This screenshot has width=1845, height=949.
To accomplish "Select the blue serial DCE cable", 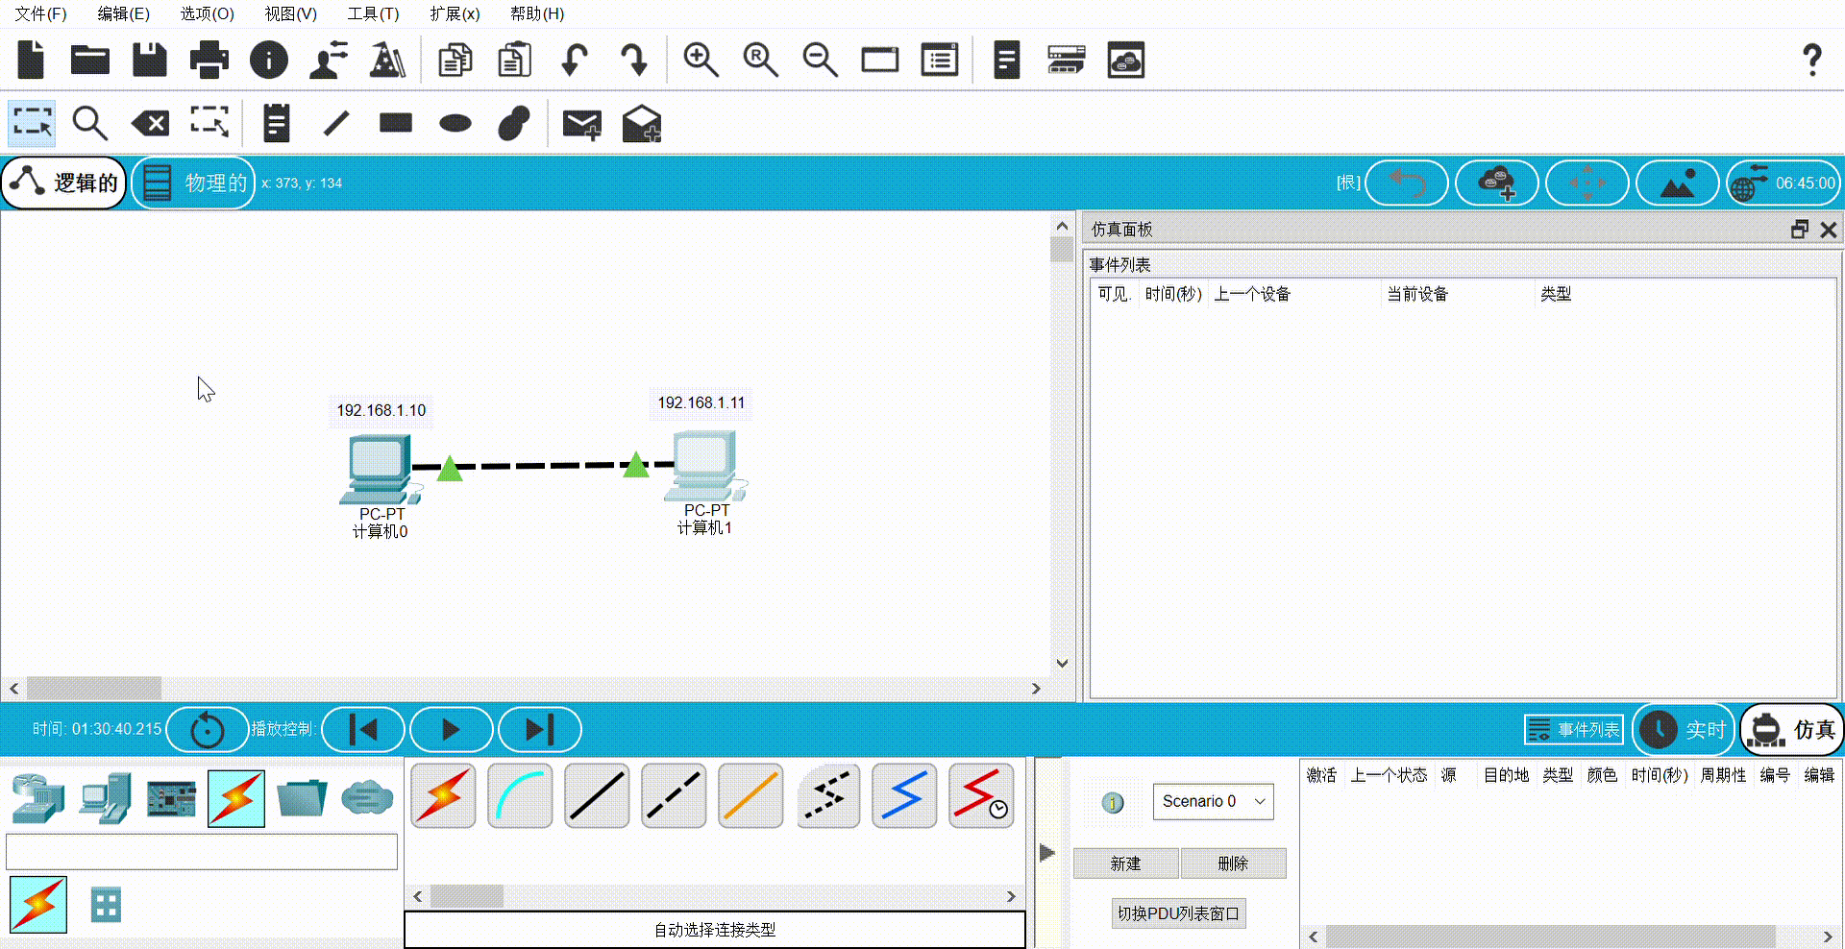I will point(904,796).
